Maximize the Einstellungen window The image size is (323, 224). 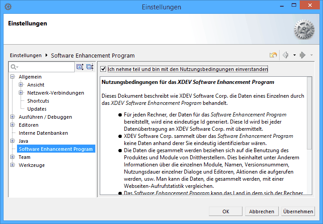[294, 5]
